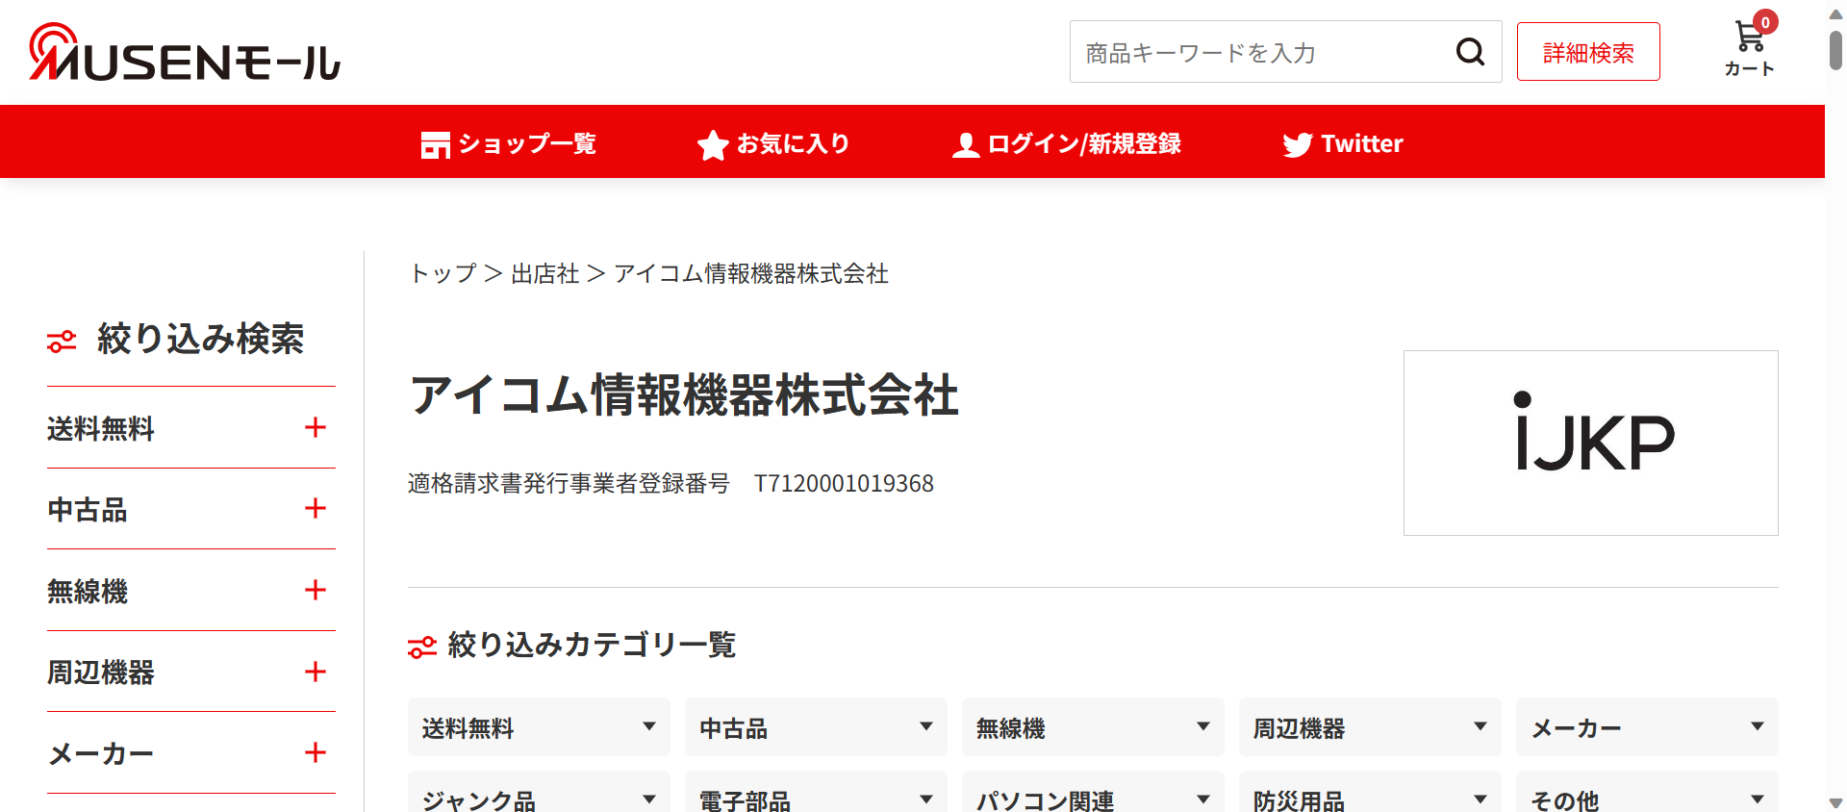This screenshot has height=812, width=1847.
Task: Click the shop list store icon
Action: pos(435,144)
